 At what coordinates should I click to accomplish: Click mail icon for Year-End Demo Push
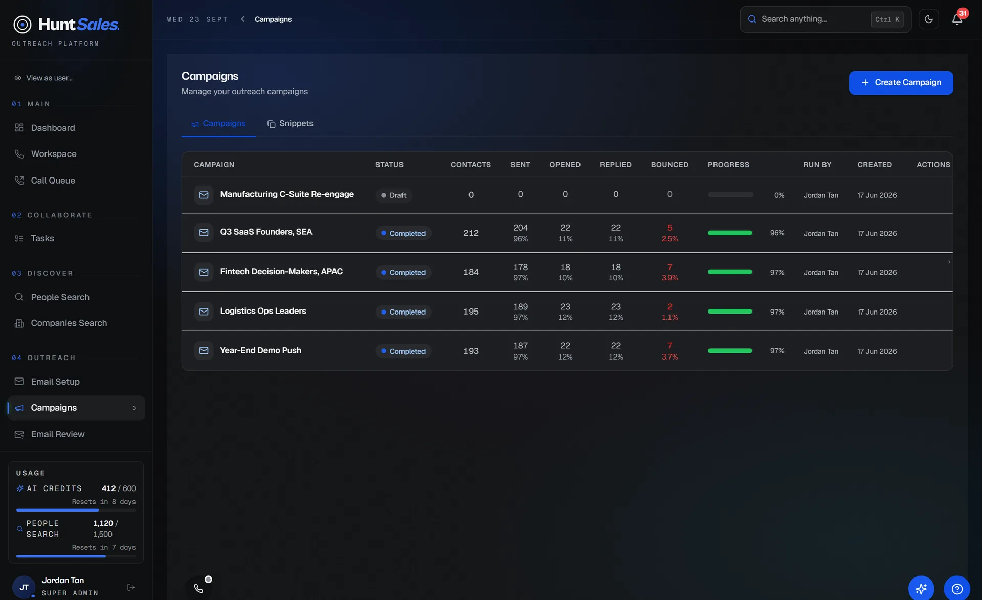(204, 351)
